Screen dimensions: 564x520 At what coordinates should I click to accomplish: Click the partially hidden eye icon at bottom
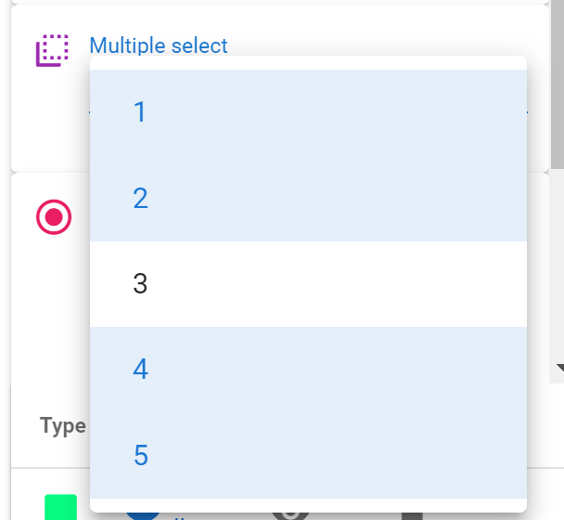click(x=290, y=513)
